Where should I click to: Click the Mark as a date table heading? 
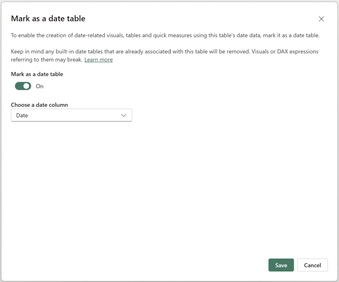[x=48, y=19]
